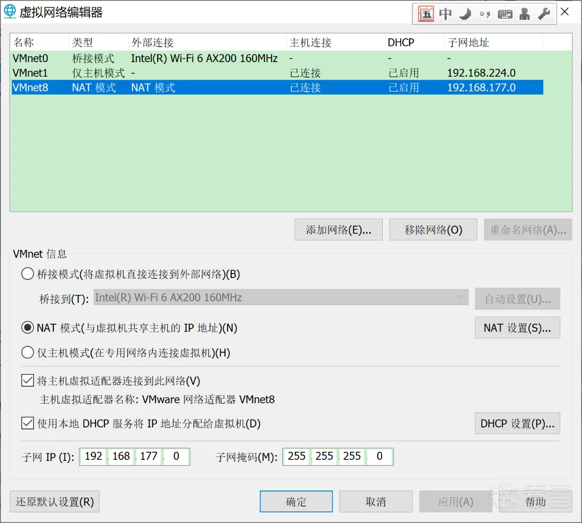
Task: Click the Wubi input method logo icon
Action: pos(426,14)
